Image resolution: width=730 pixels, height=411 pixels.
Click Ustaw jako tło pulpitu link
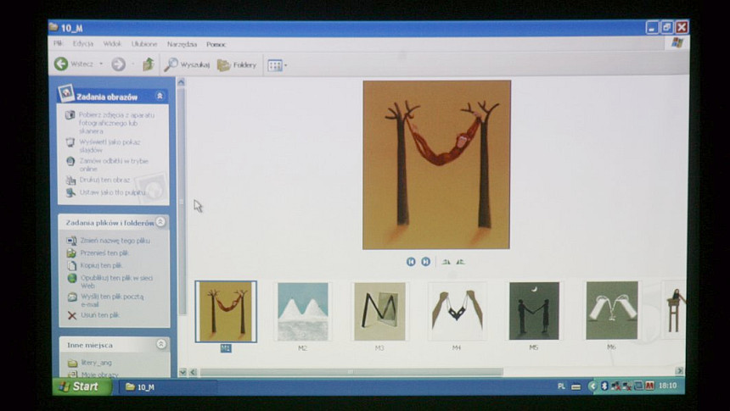113,192
